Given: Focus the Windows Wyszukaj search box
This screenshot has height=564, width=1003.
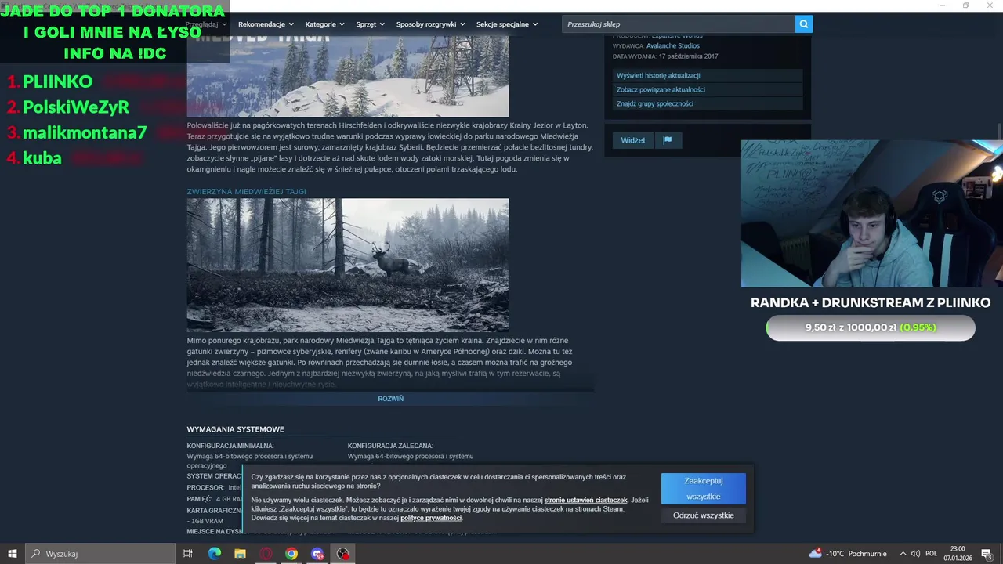Looking at the screenshot, I should 100,554.
